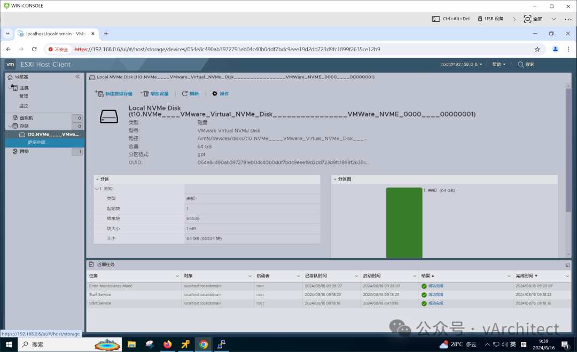Sort by 任务 column header

pyautogui.click(x=93, y=276)
